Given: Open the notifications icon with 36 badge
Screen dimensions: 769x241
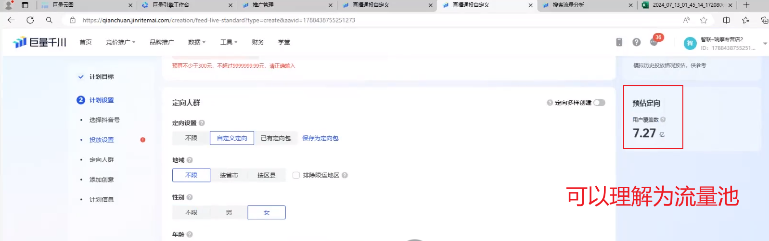Looking at the screenshot, I should (654, 42).
